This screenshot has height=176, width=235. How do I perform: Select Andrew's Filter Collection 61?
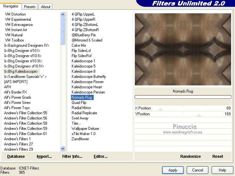click(x=26, y=134)
